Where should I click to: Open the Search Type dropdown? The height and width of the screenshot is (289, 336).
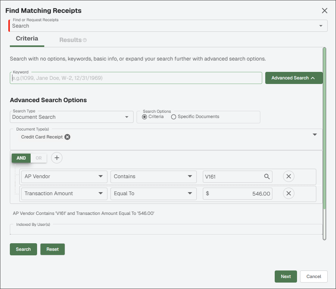72,117
